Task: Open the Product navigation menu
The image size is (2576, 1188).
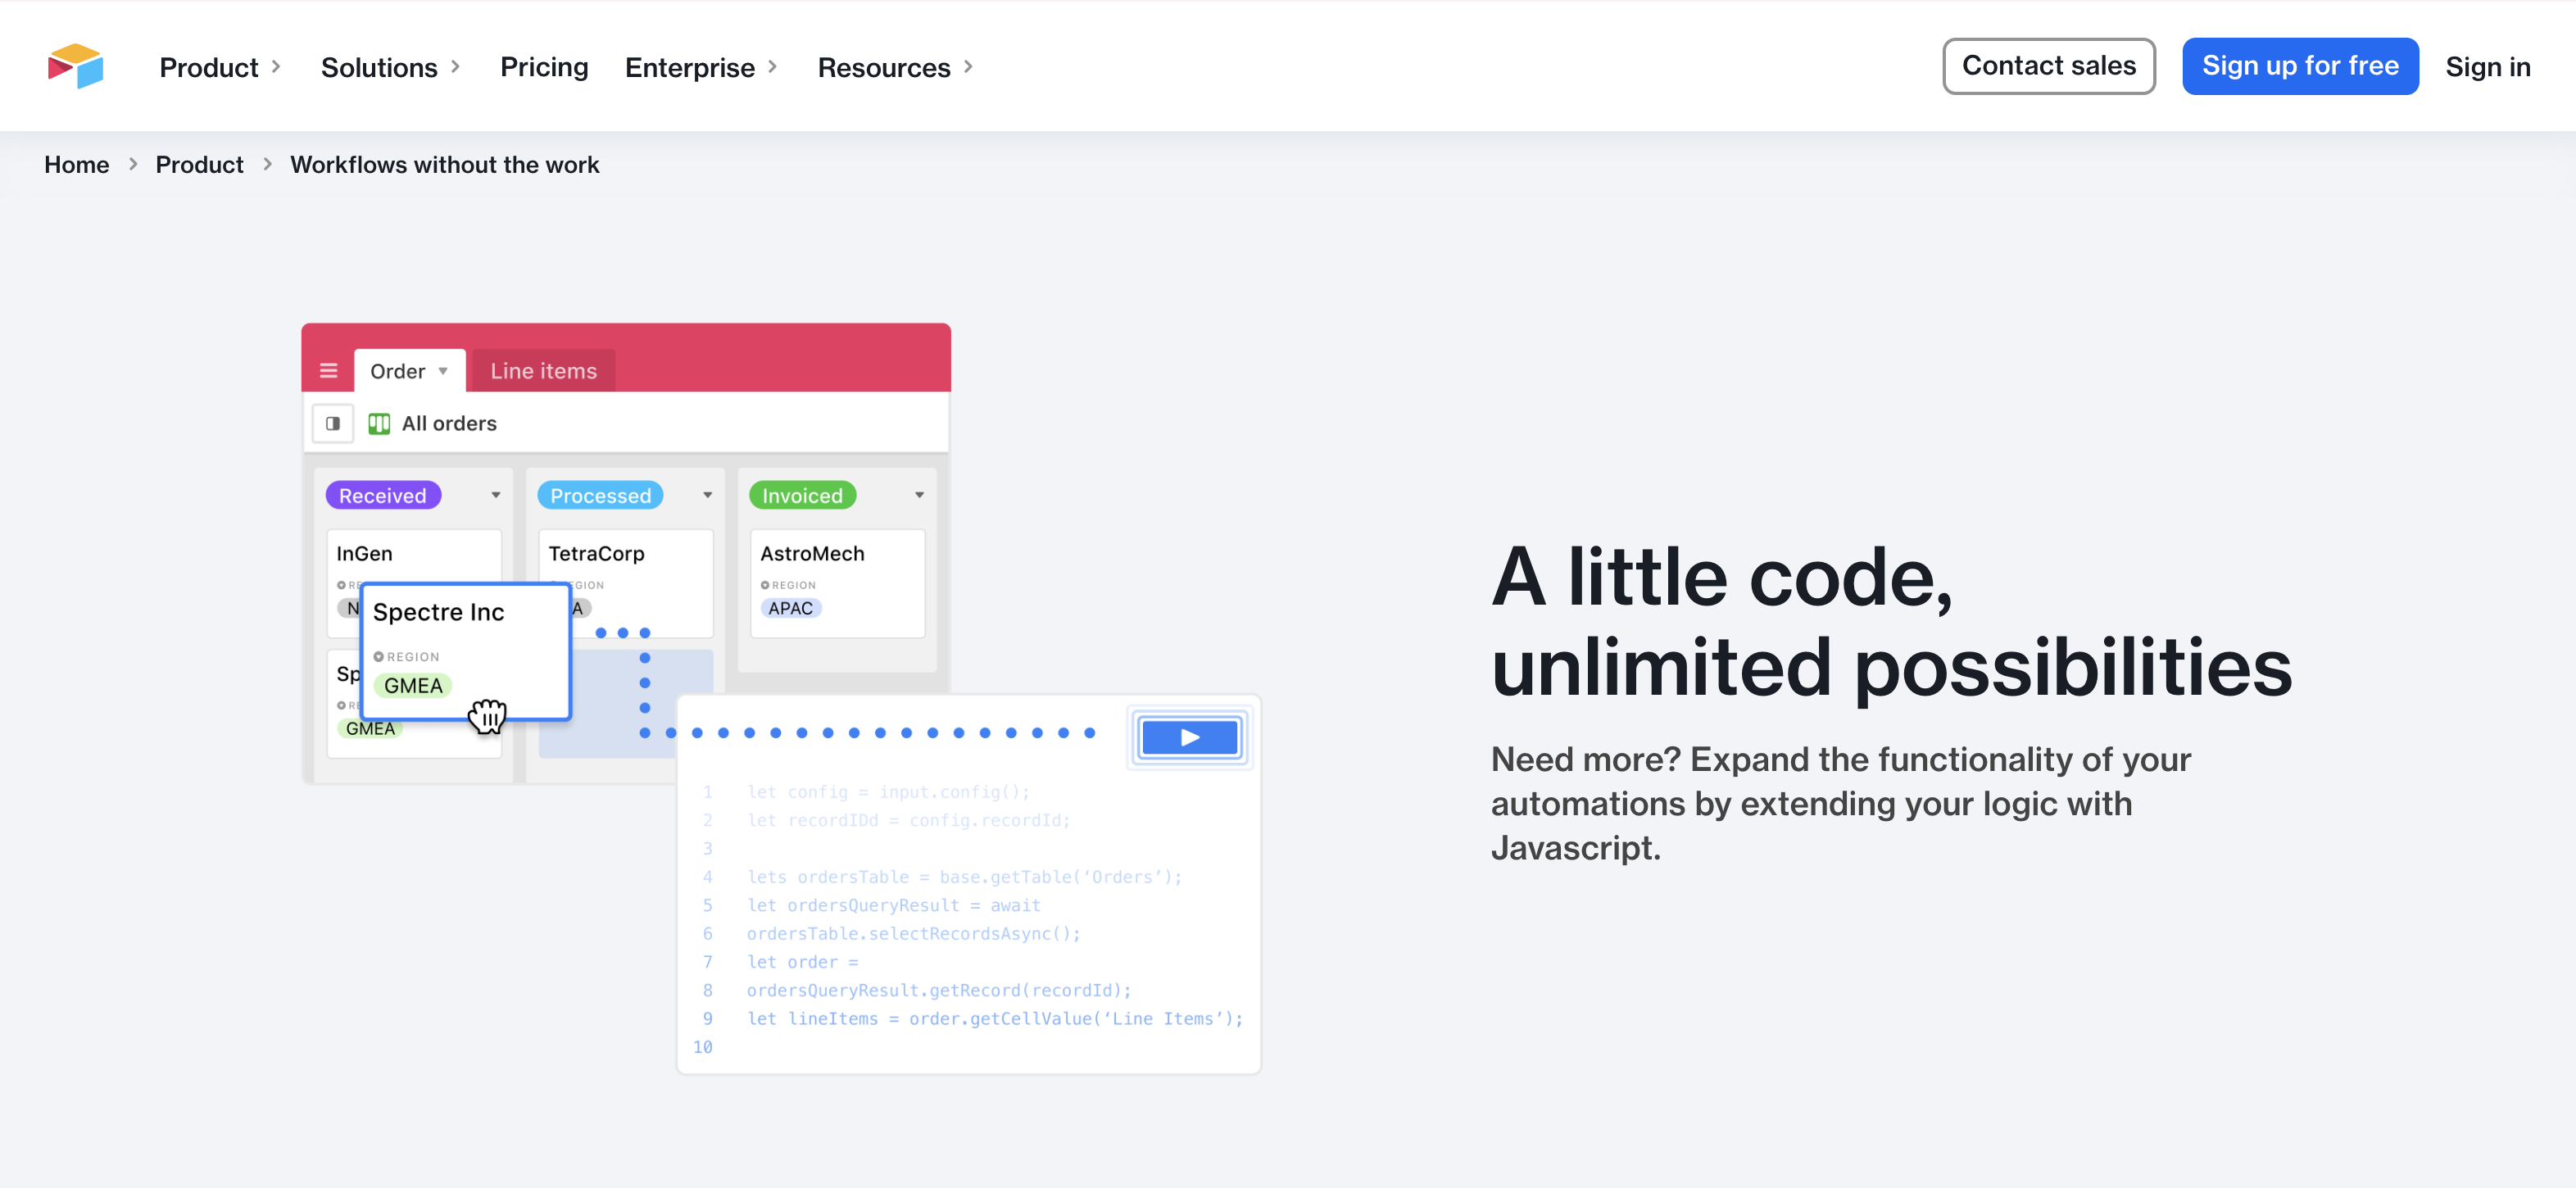Action: (x=220, y=67)
